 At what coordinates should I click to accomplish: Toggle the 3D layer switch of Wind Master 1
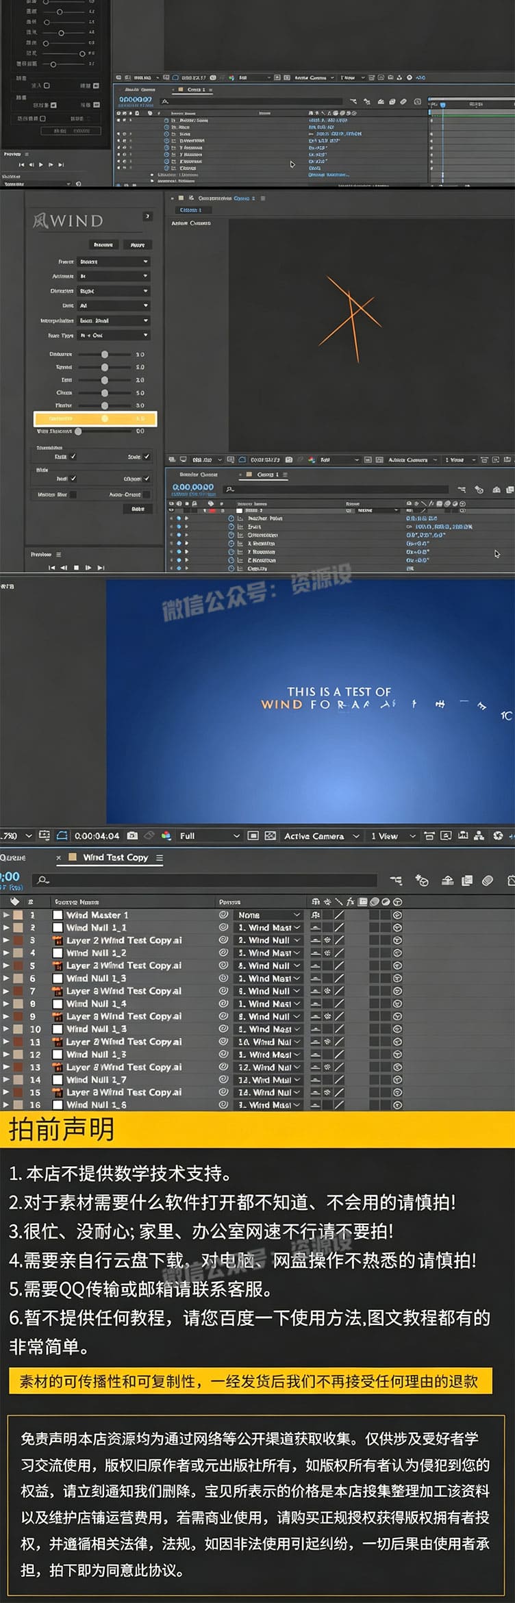coord(397,915)
